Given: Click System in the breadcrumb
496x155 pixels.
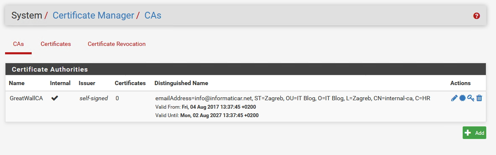Looking at the screenshot, I should coord(27,15).
